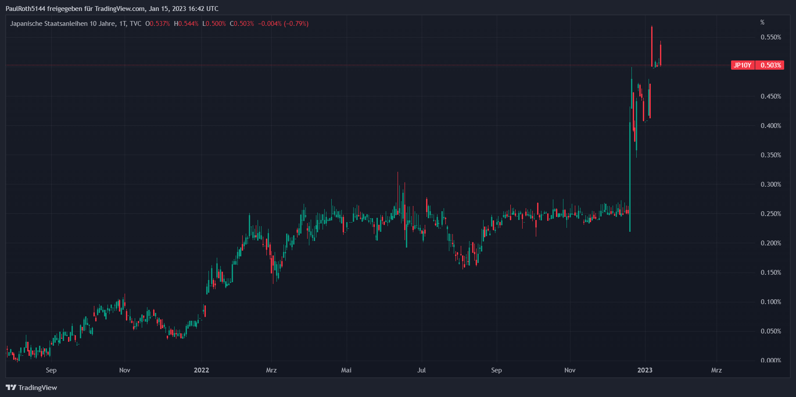Viewport: 796px width, 397px height.
Task: Click the close value C0.503% in legend
Action: click(242, 24)
